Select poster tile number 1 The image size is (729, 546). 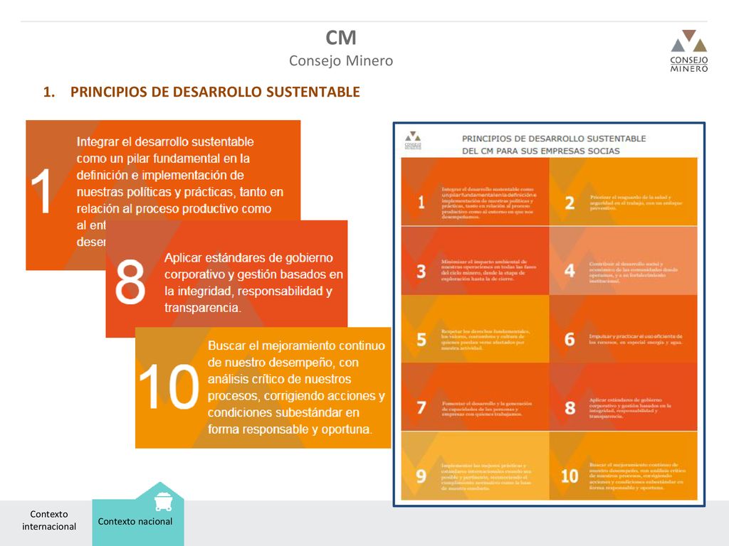[x=475, y=192]
